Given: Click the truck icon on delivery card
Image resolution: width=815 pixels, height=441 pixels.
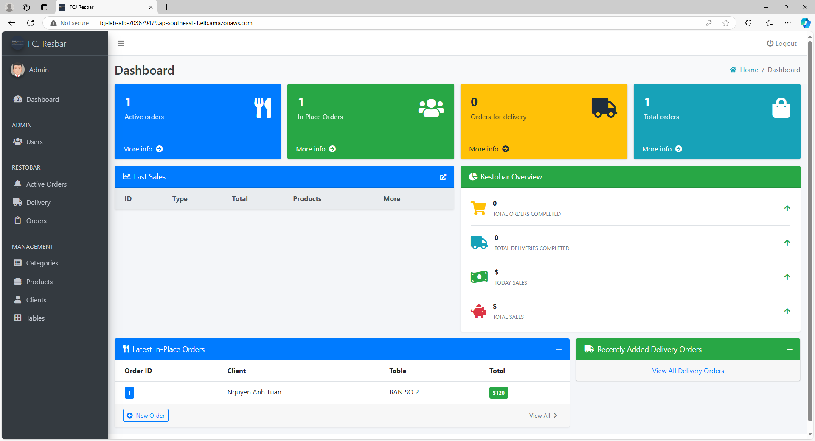Looking at the screenshot, I should (604, 108).
